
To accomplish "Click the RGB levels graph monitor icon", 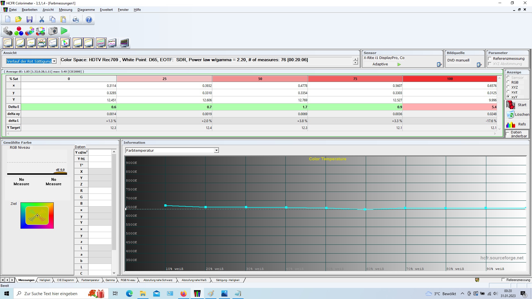I will click(42, 43).
